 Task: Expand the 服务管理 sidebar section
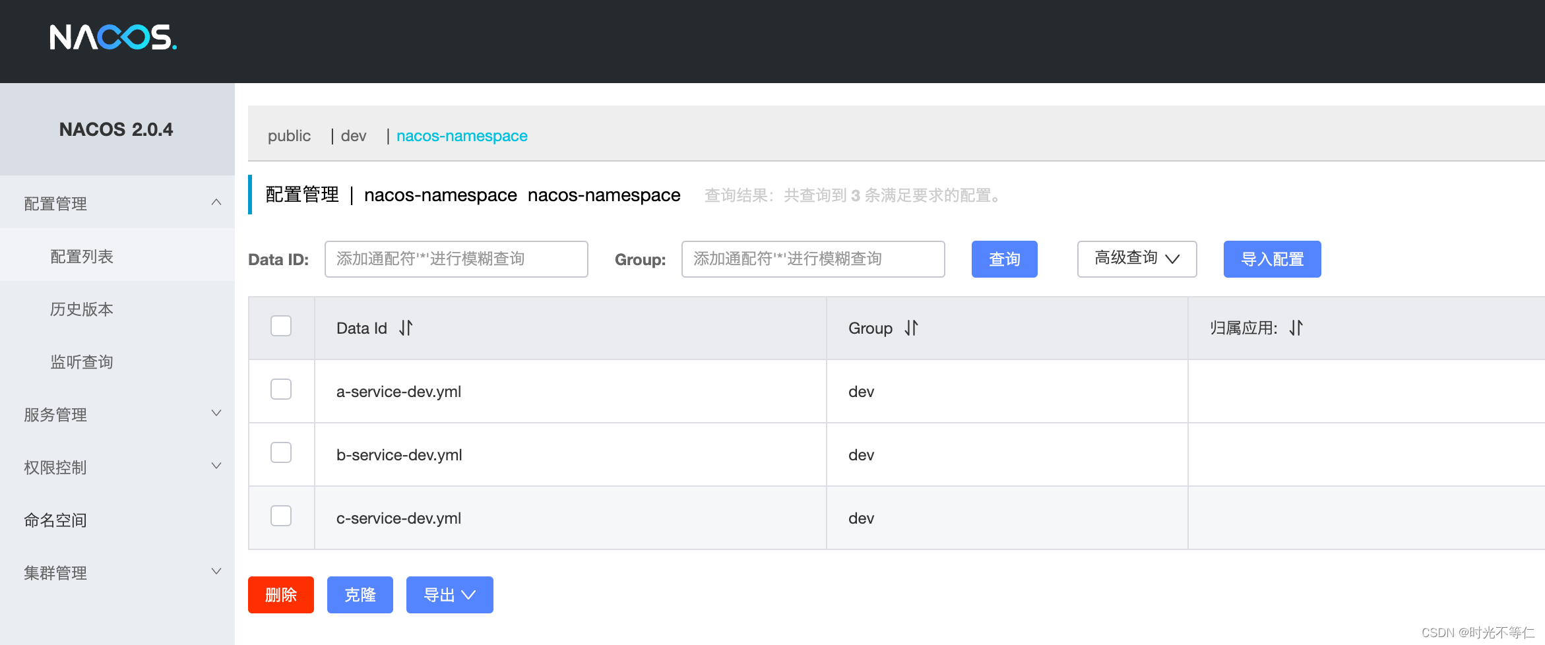[x=117, y=414]
